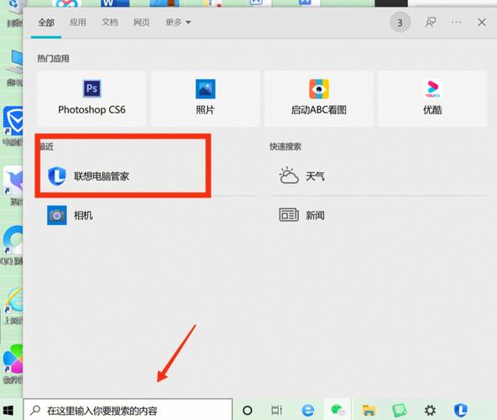Close the search panel

(482, 23)
